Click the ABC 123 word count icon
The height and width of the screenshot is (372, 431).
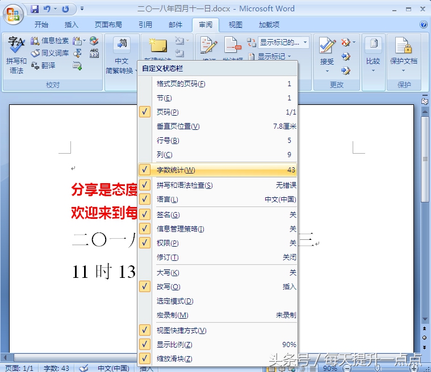tap(94, 53)
